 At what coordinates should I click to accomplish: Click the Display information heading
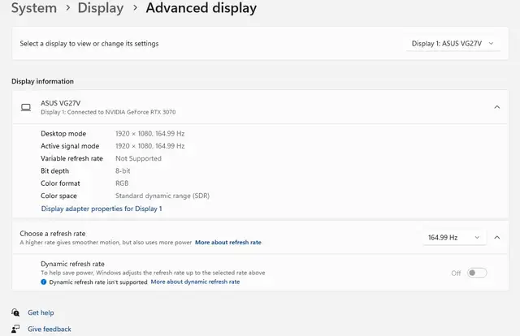click(x=43, y=81)
